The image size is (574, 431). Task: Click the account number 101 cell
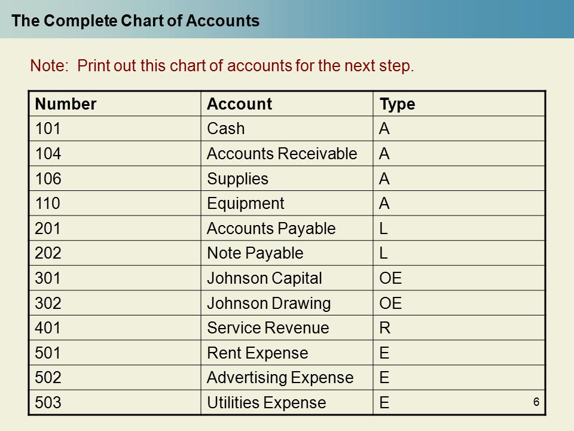[x=115, y=129]
